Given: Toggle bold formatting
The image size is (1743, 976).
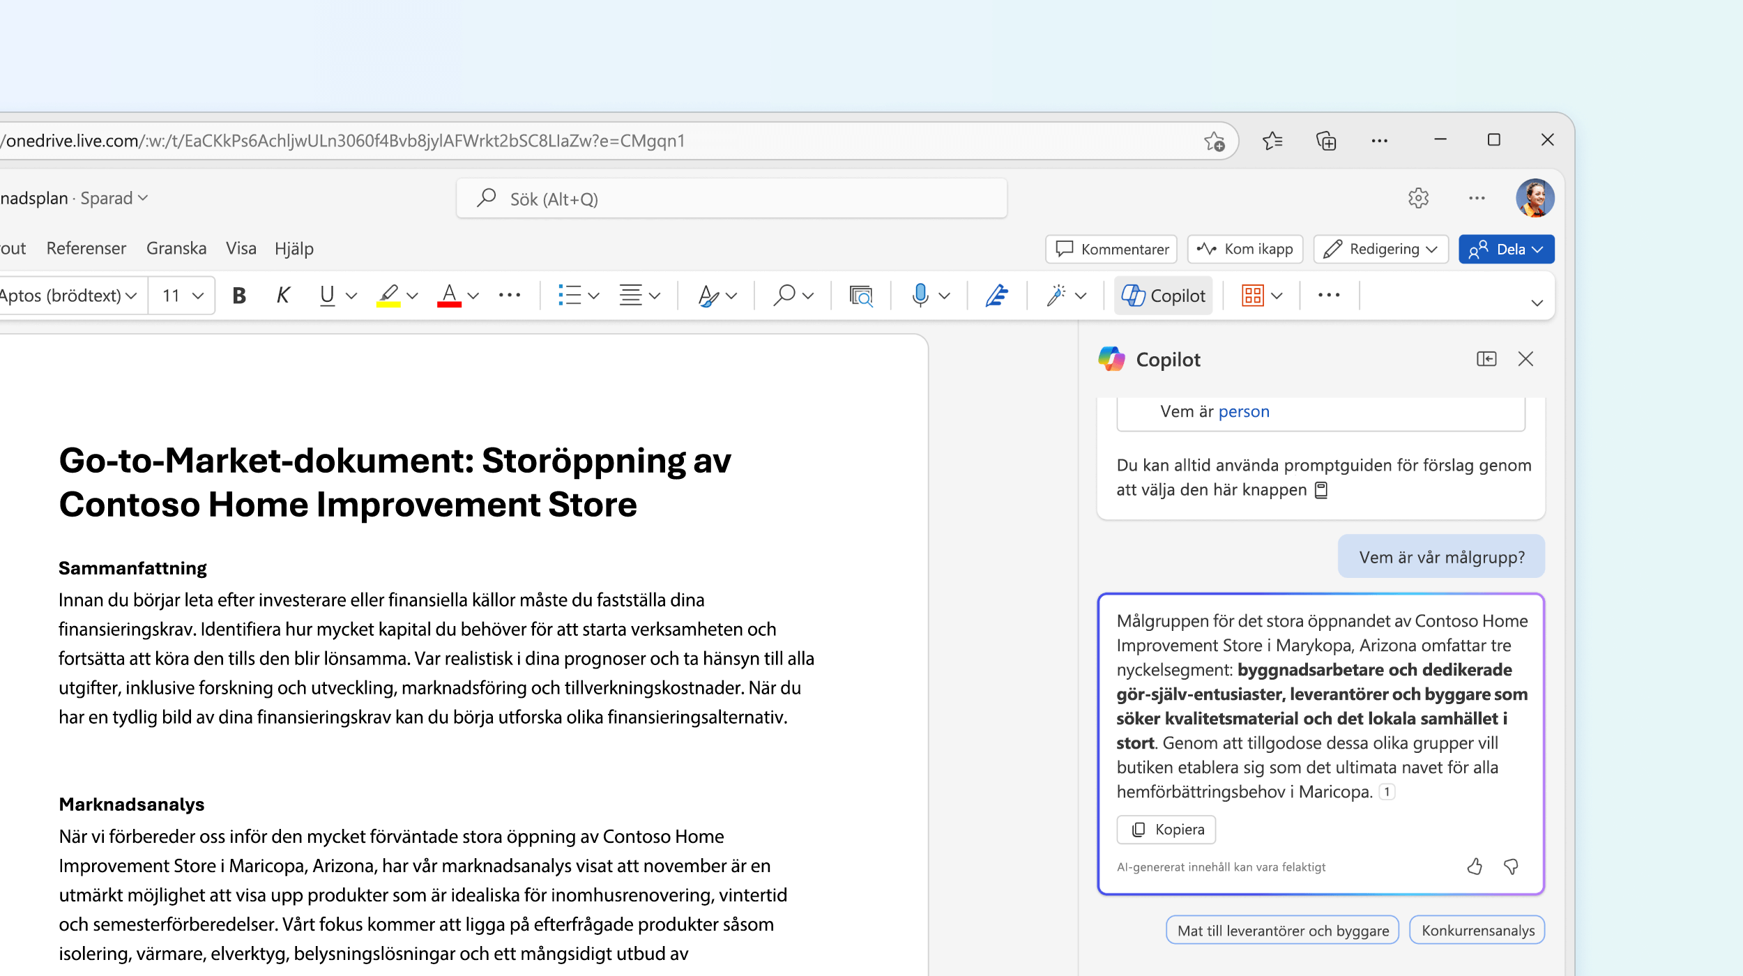Looking at the screenshot, I should [239, 296].
